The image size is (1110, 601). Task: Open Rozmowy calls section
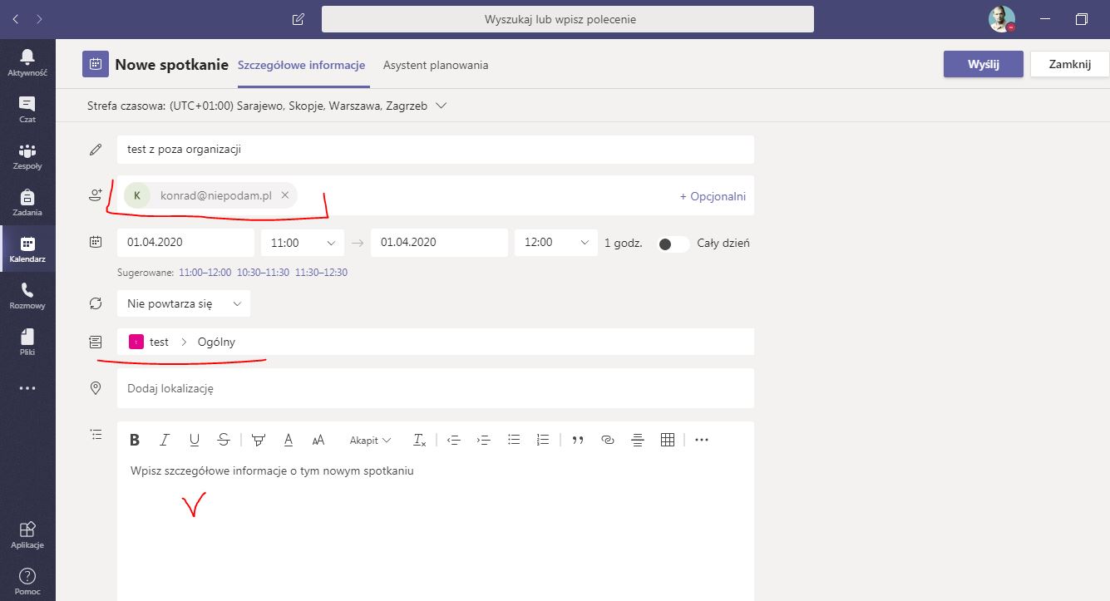point(27,295)
